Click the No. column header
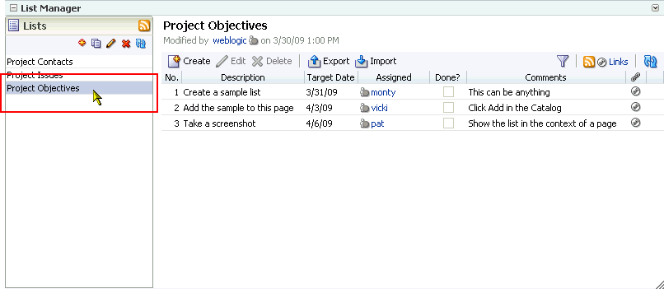664x298 pixels. tap(172, 77)
